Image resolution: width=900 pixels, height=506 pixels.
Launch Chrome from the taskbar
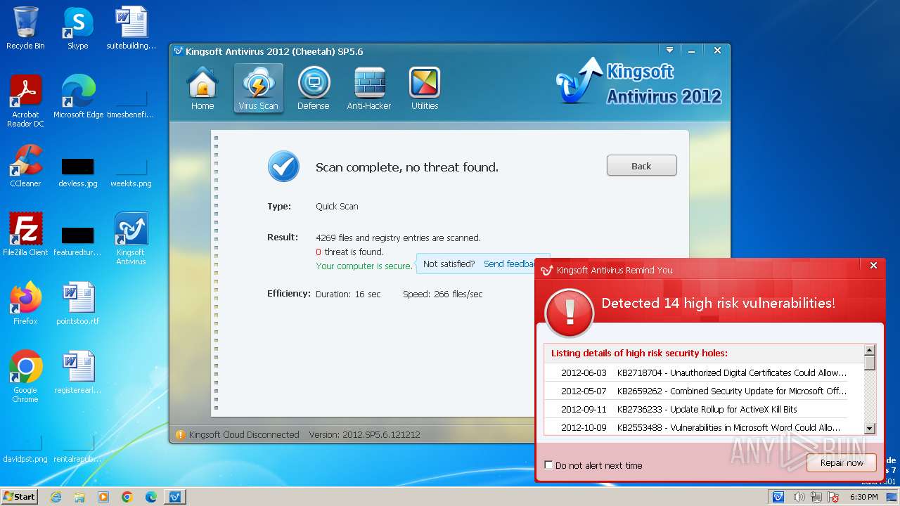(127, 497)
